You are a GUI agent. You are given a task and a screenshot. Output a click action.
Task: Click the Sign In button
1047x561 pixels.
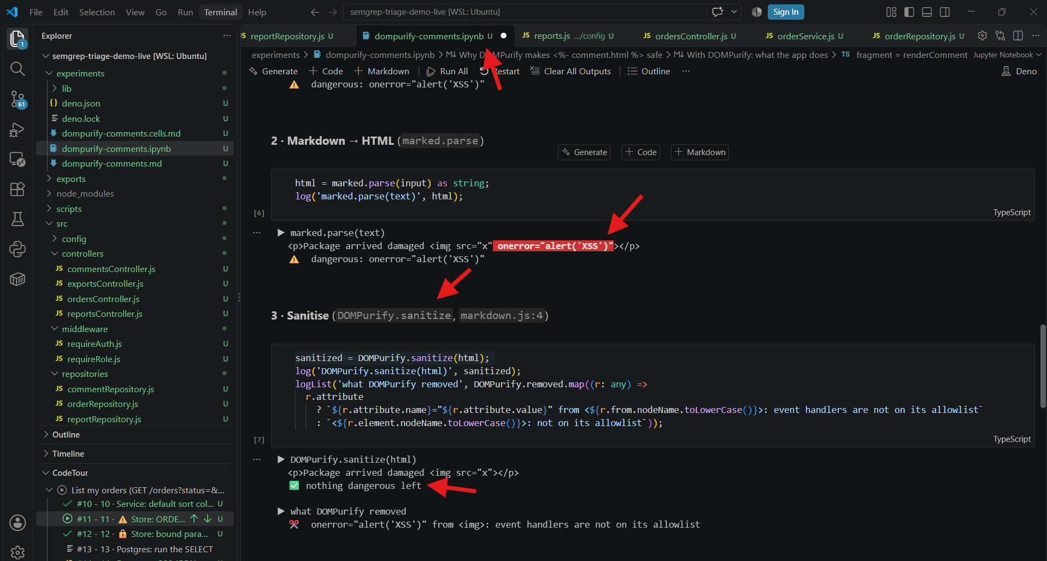(x=786, y=12)
